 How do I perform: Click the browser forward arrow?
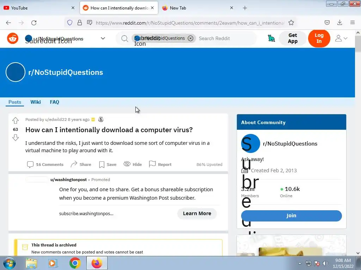pyautogui.click(x=21, y=22)
